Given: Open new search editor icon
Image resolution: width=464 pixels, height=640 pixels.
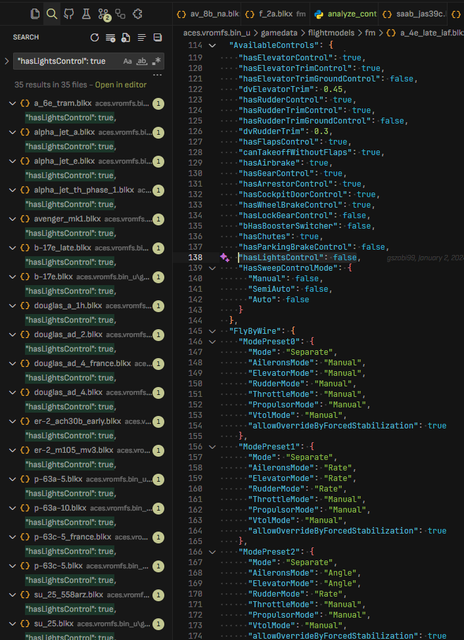Looking at the screenshot, I should [x=126, y=37].
